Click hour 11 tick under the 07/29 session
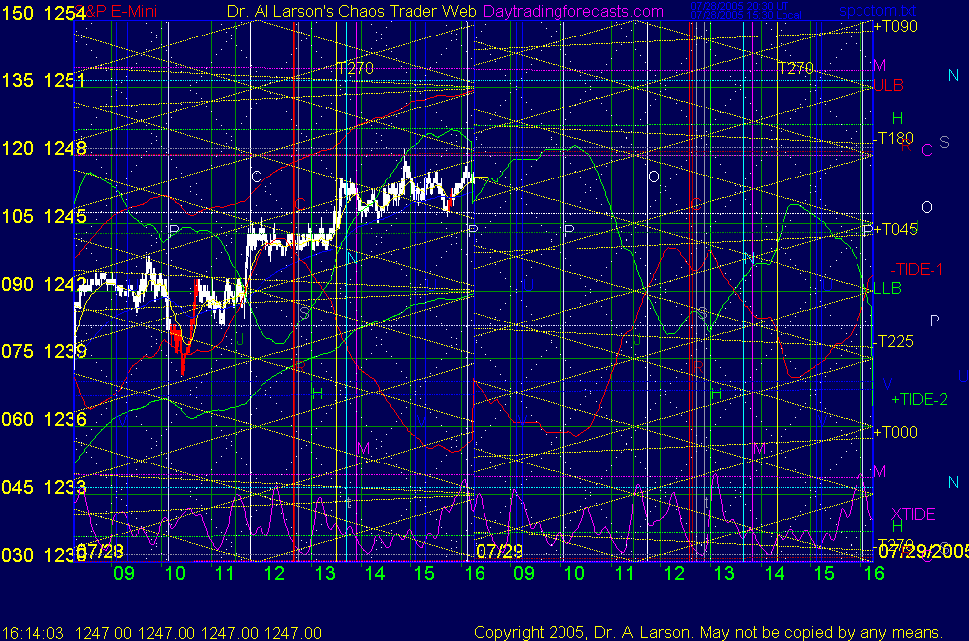 click(625, 573)
